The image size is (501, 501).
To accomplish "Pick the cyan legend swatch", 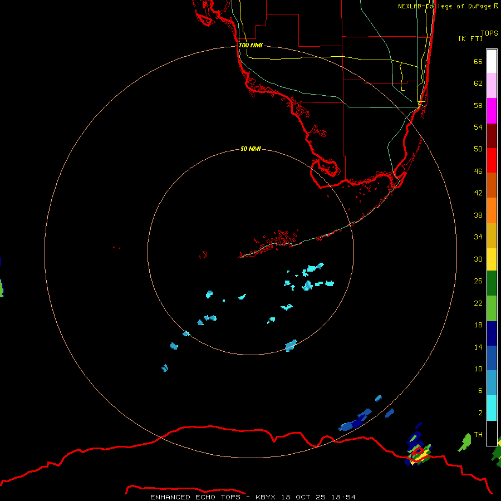I will (492, 408).
